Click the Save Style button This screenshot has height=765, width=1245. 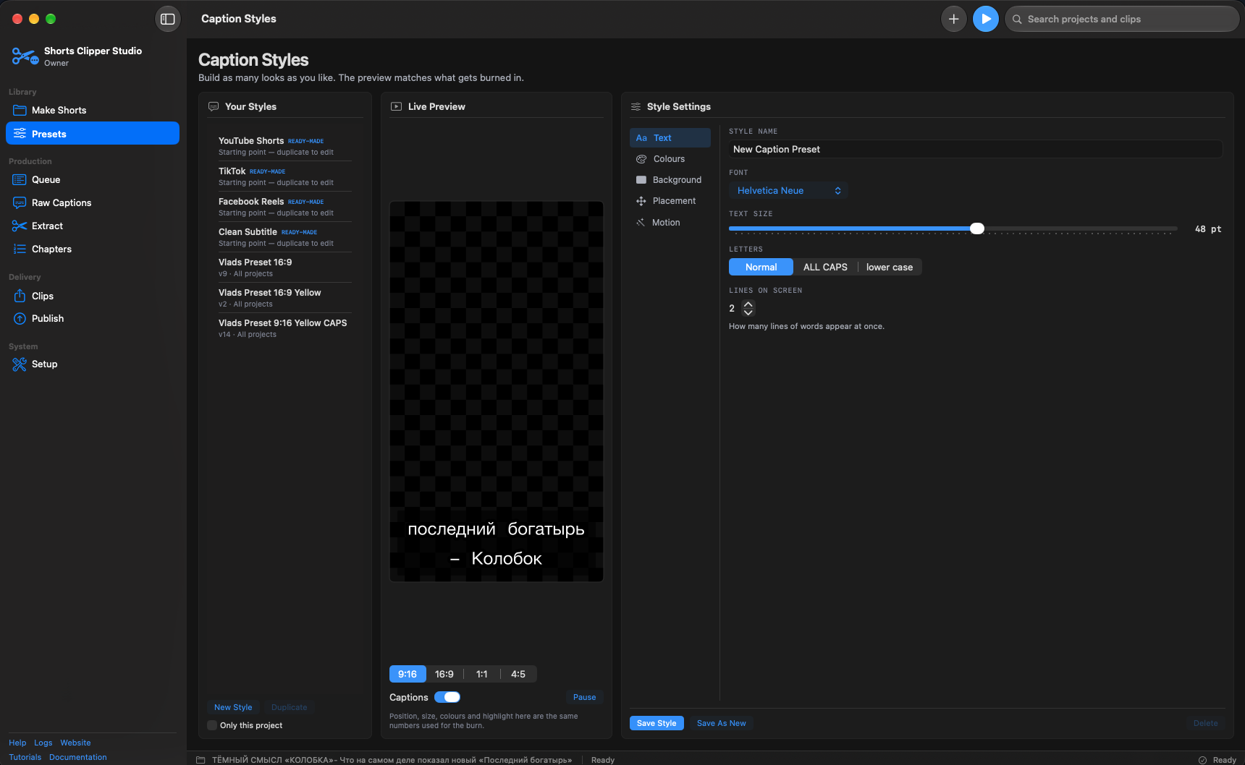[657, 723]
